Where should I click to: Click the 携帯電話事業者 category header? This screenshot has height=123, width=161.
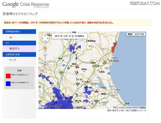click(19, 32)
